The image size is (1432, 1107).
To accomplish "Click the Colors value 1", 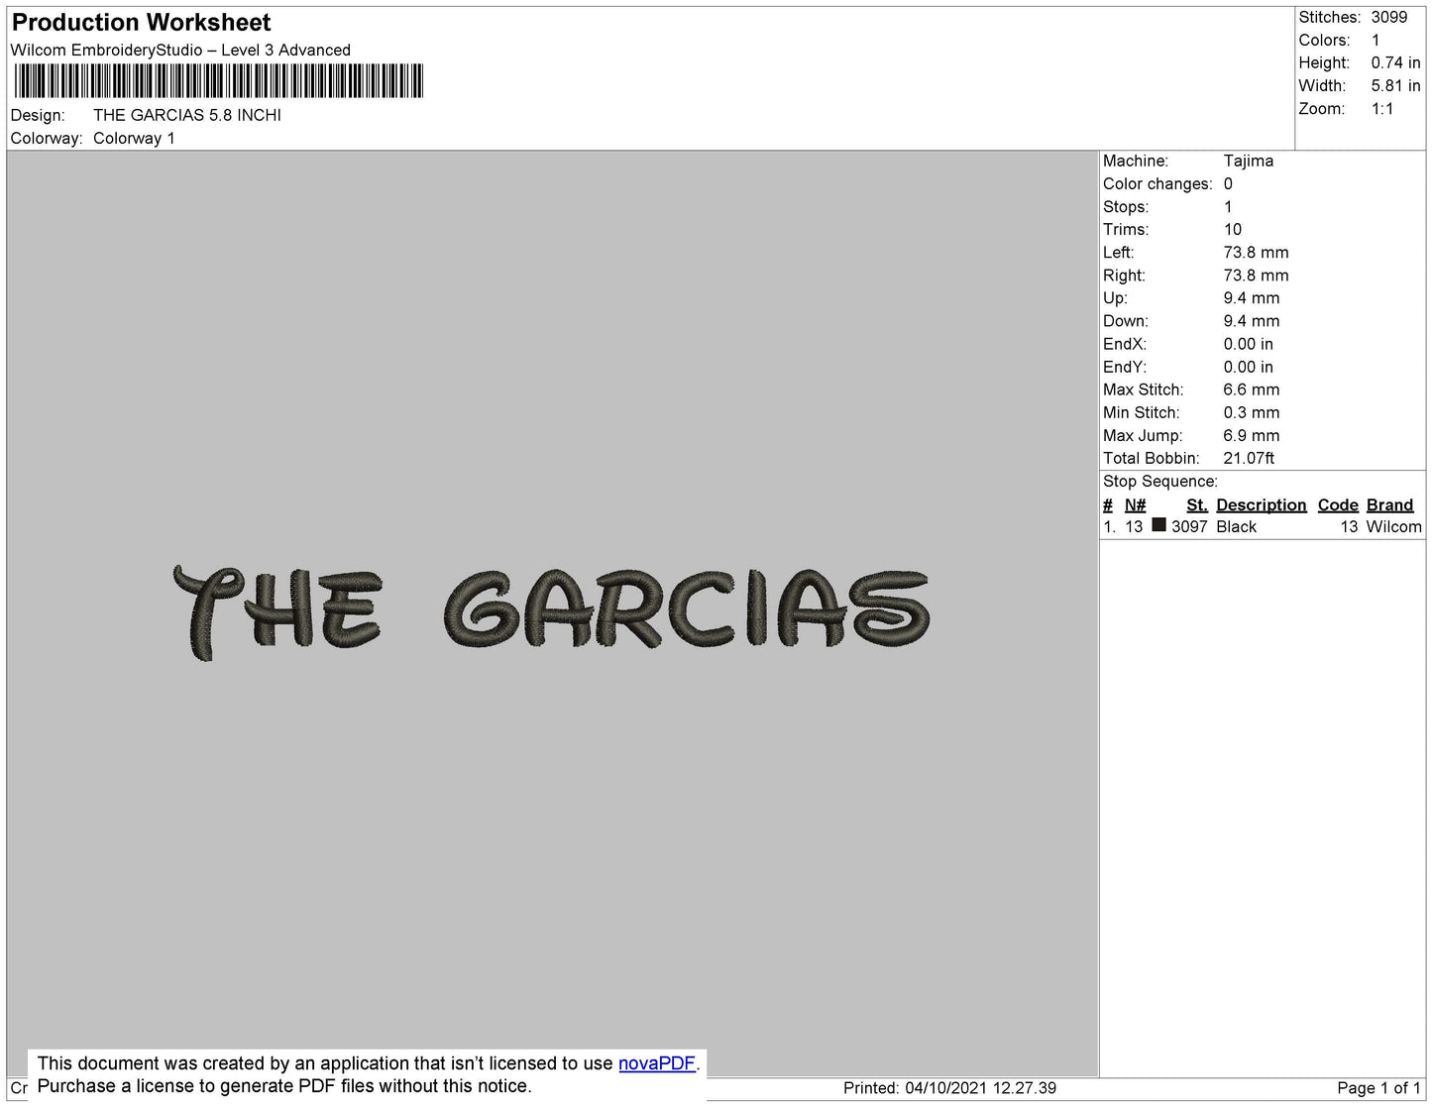I will tap(1376, 41).
